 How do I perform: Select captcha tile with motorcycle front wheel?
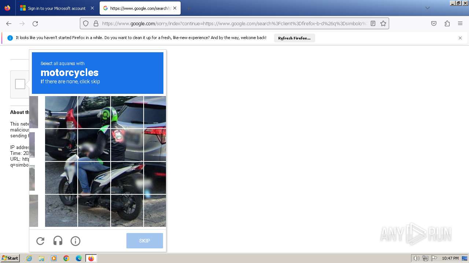tap(61, 178)
